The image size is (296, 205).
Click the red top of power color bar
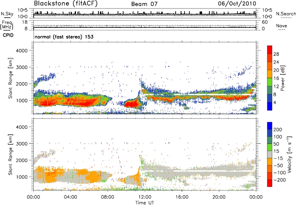pyautogui.click(x=270, y=50)
